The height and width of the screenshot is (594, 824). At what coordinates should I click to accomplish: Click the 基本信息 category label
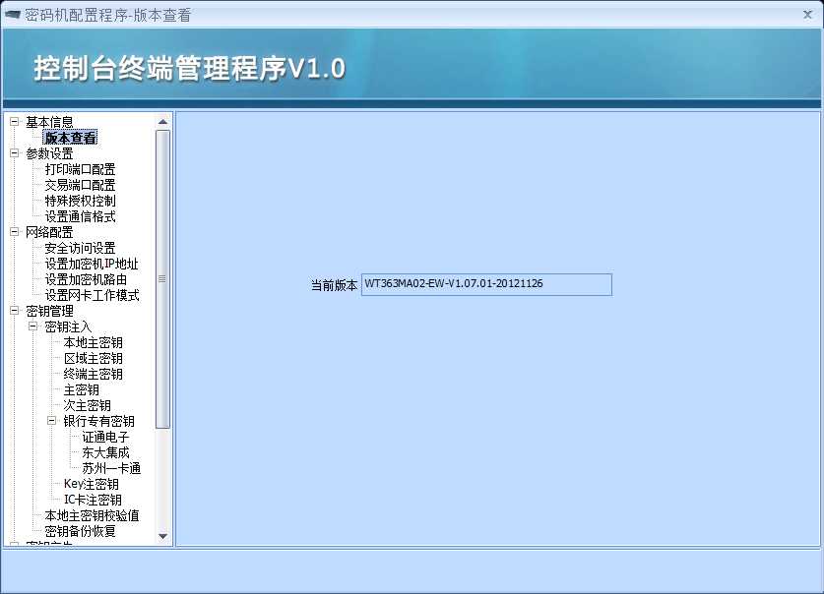point(49,122)
